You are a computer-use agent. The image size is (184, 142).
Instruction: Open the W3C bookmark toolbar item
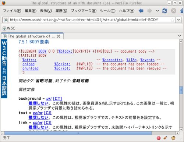(9, 28)
